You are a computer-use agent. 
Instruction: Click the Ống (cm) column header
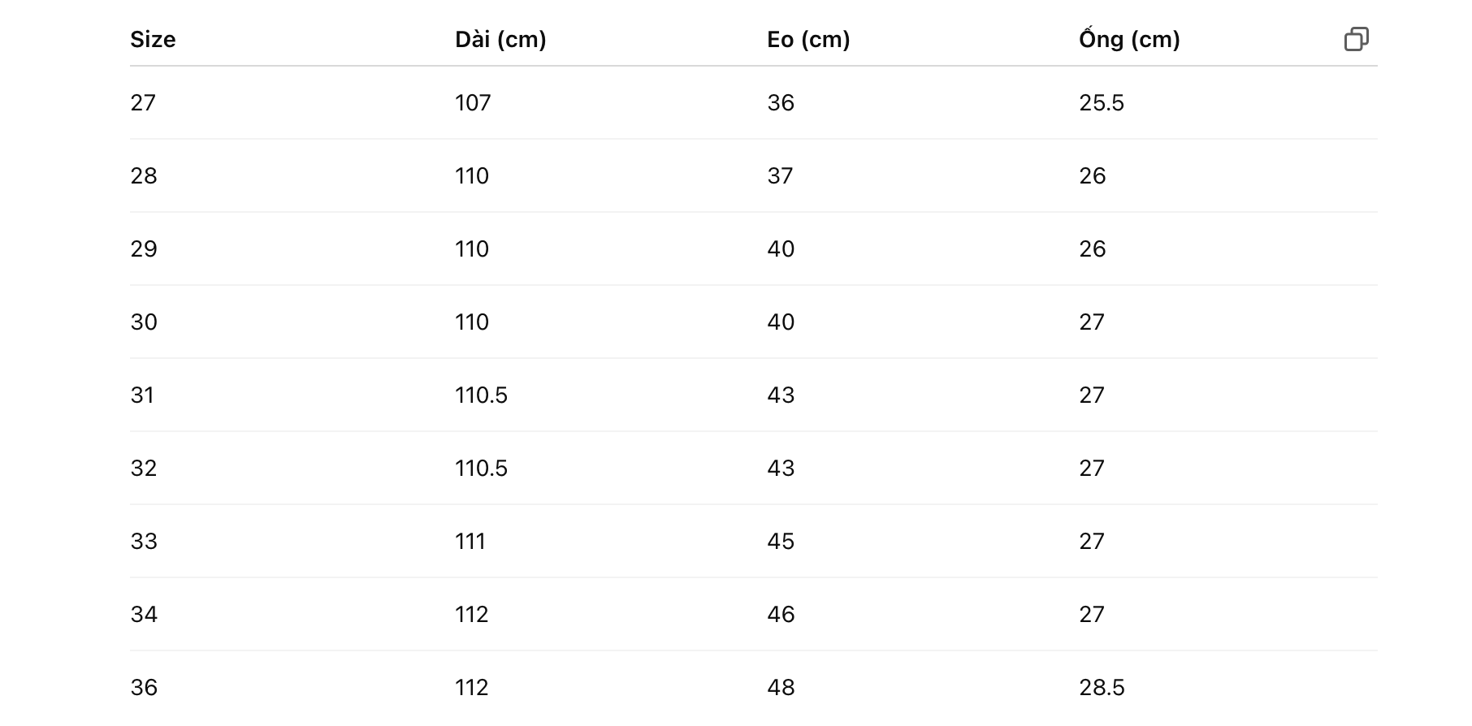[x=1129, y=39]
